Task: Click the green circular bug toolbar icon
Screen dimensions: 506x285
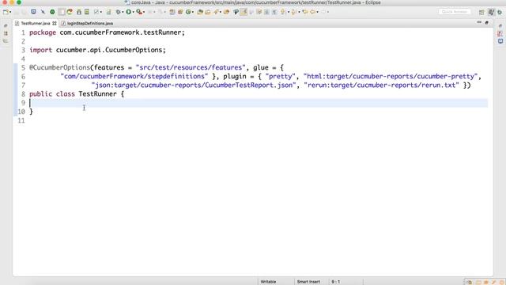Action: tap(52, 12)
